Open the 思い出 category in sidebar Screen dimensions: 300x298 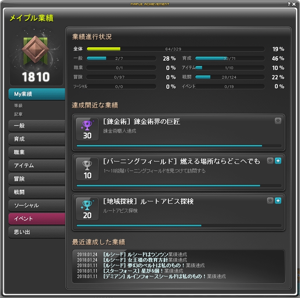(x=37, y=232)
